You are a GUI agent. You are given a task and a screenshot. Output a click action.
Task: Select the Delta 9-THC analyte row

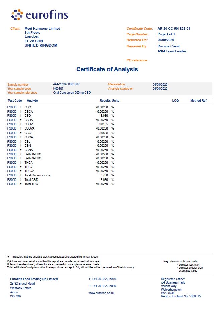(x=60, y=158)
